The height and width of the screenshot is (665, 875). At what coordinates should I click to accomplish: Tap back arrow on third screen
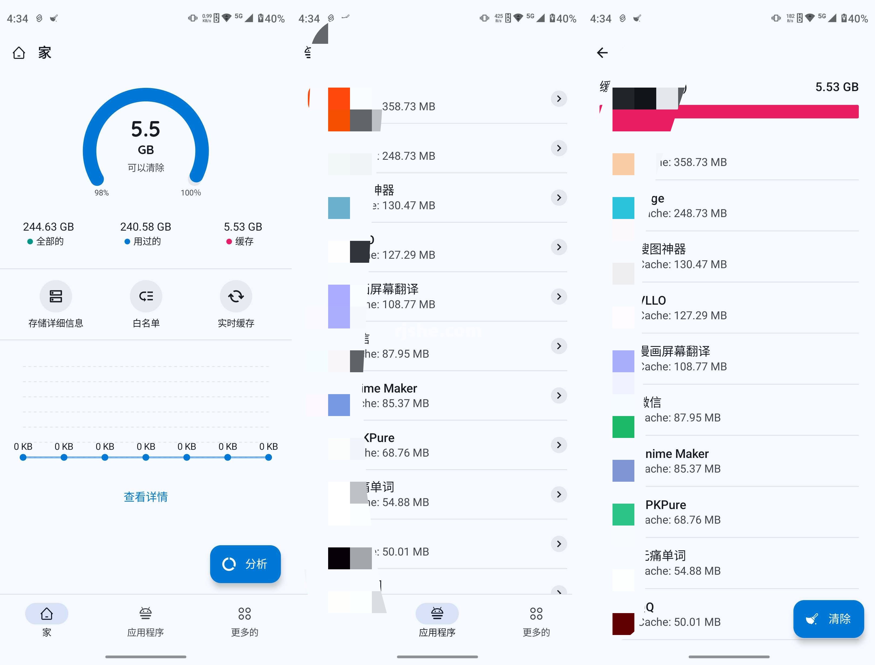pos(603,52)
